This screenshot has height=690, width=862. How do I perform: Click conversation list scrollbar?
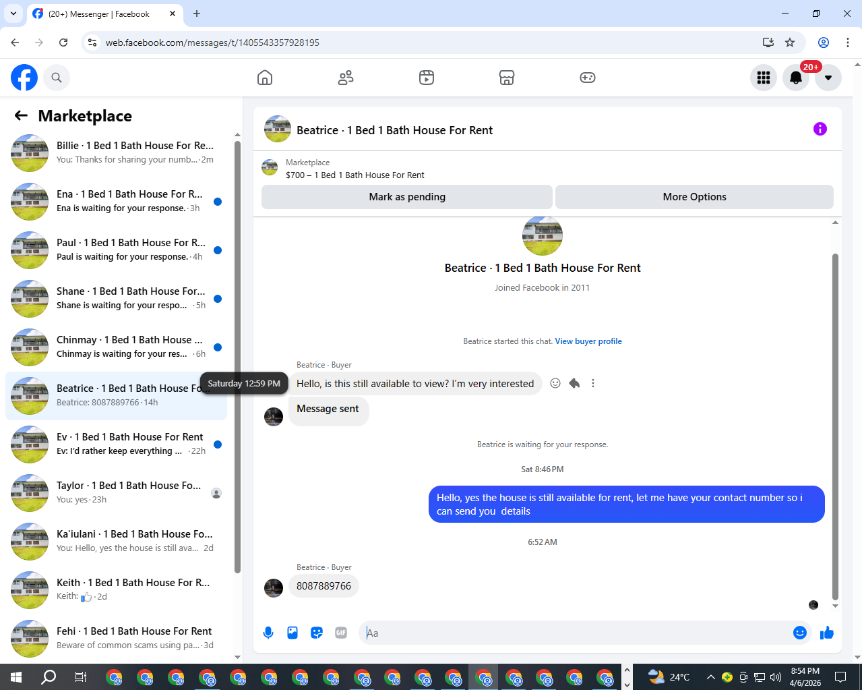tap(237, 357)
